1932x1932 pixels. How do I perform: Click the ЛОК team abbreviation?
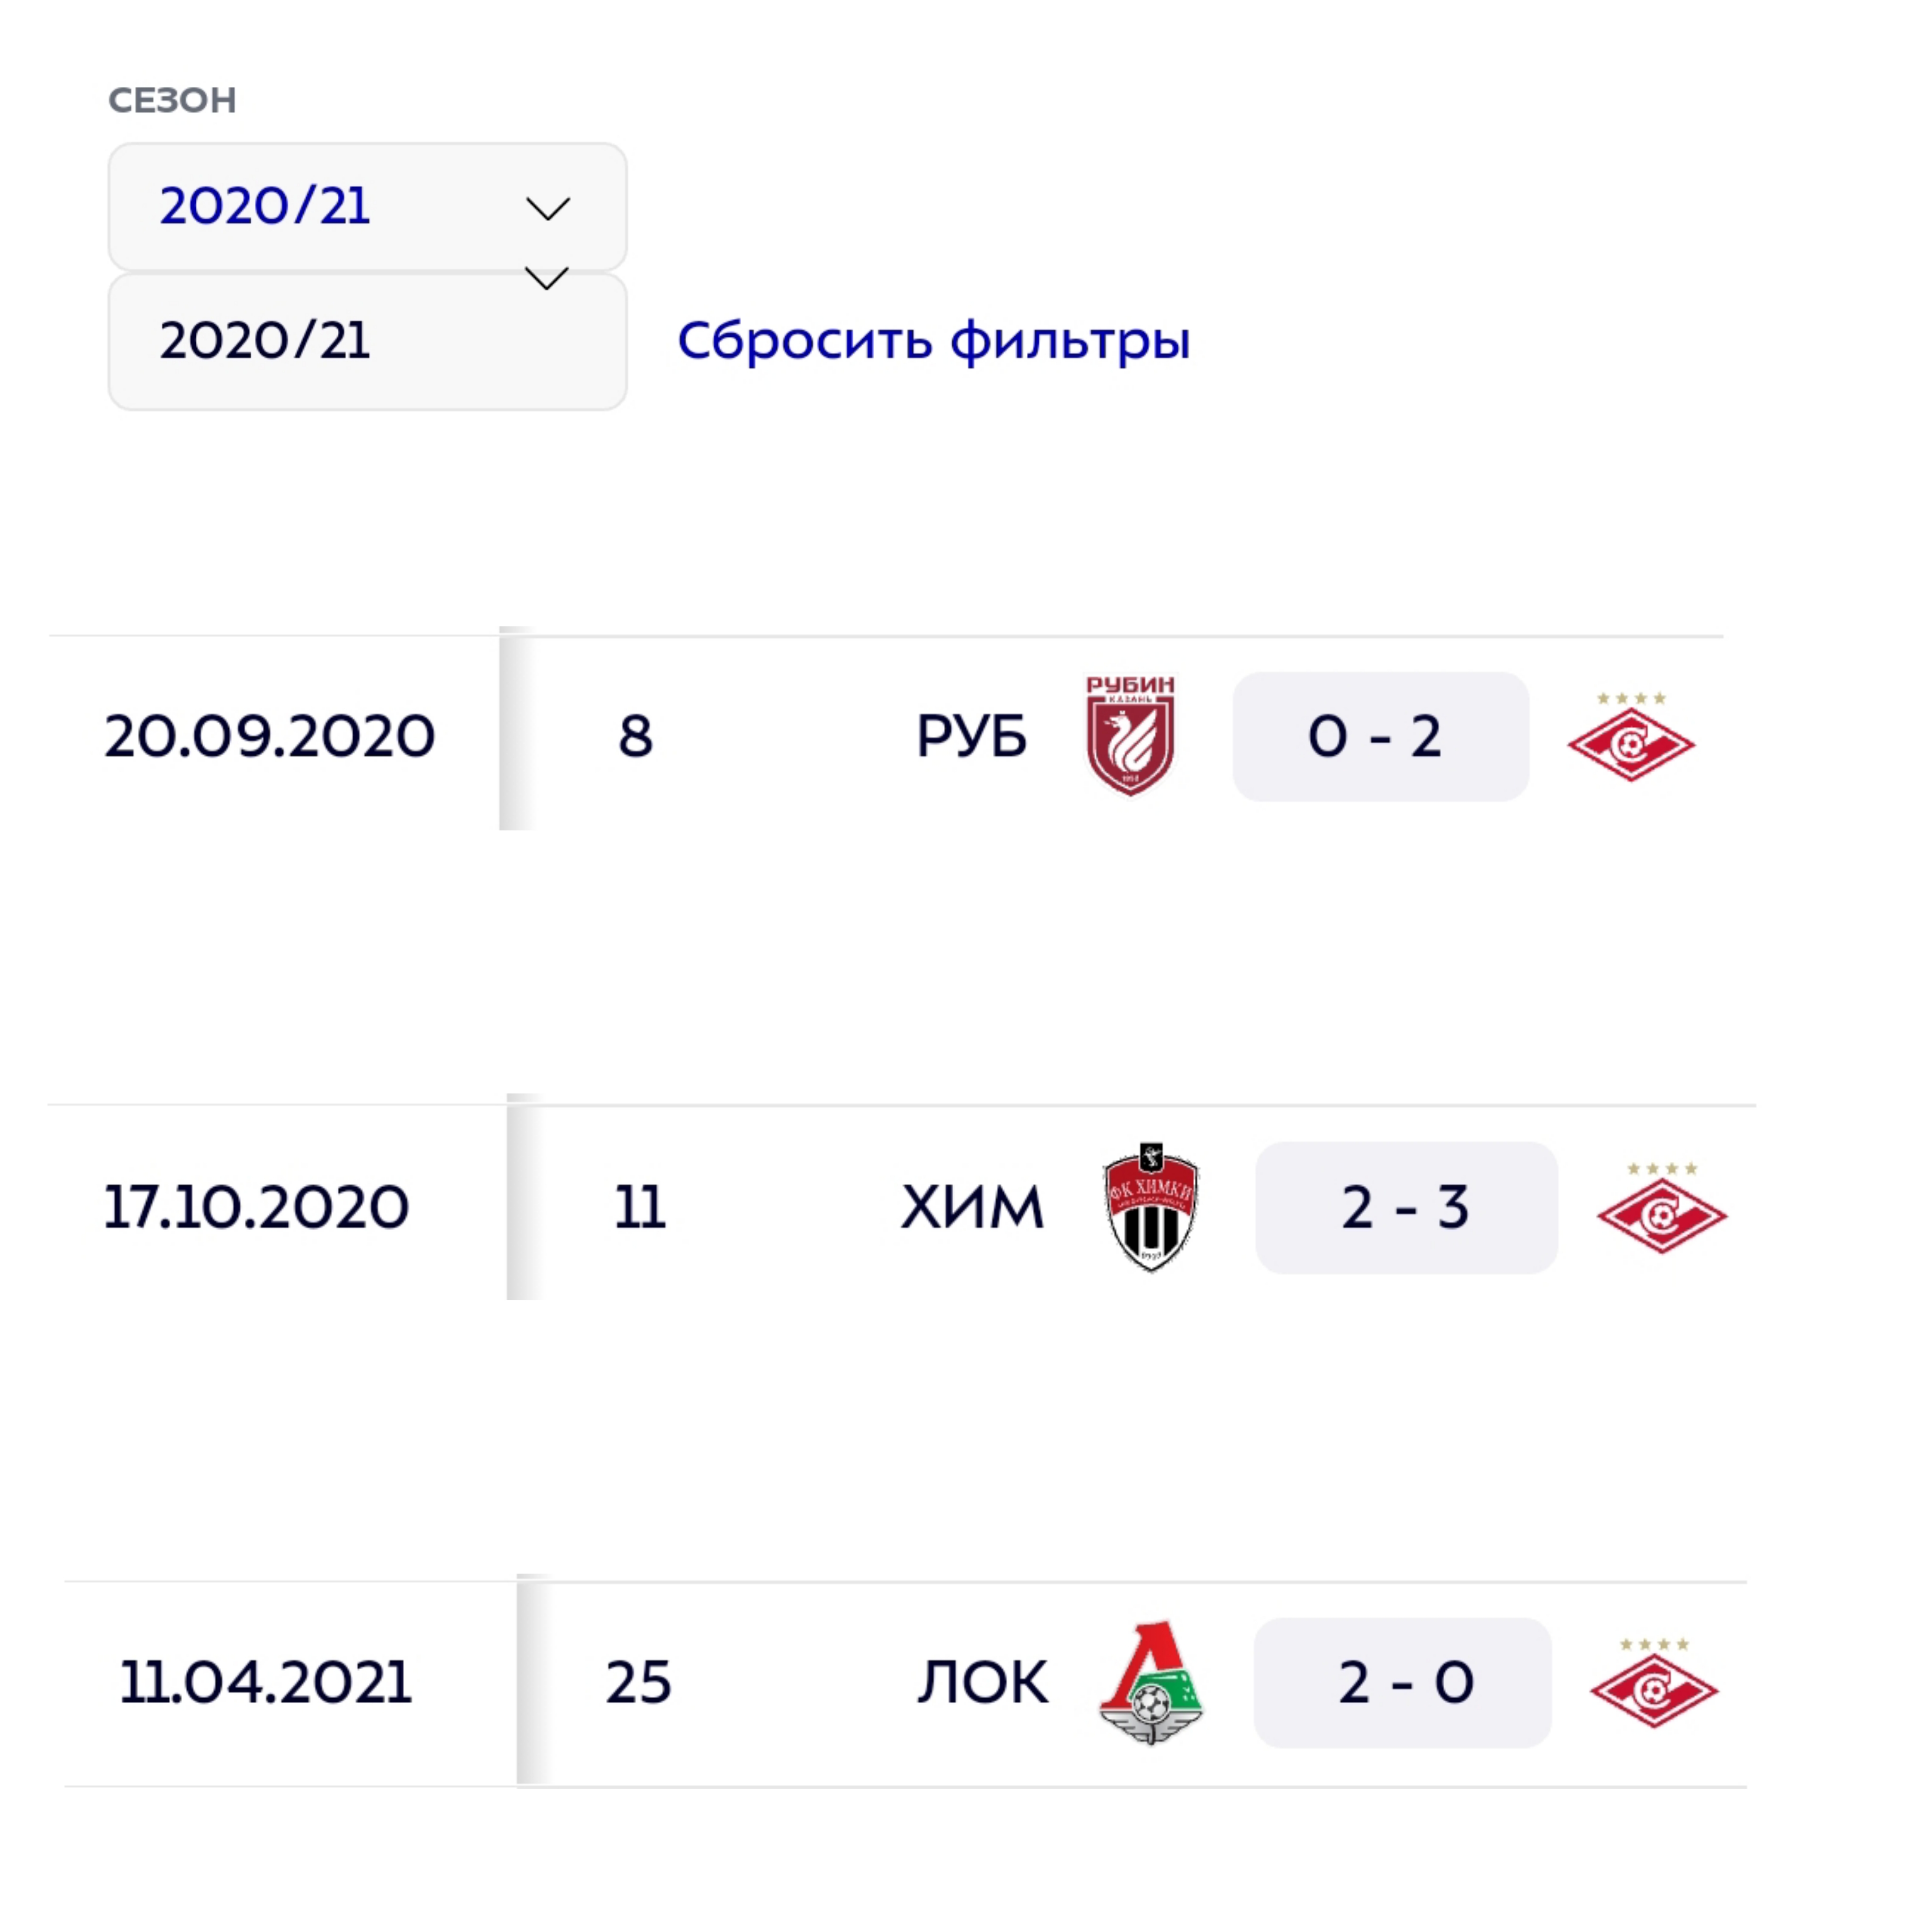pyautogui.click(x=982, y=1682)
